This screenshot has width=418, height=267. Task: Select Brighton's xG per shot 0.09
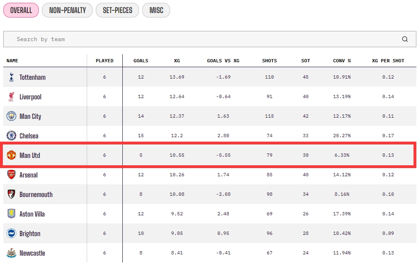coord(388,233)
